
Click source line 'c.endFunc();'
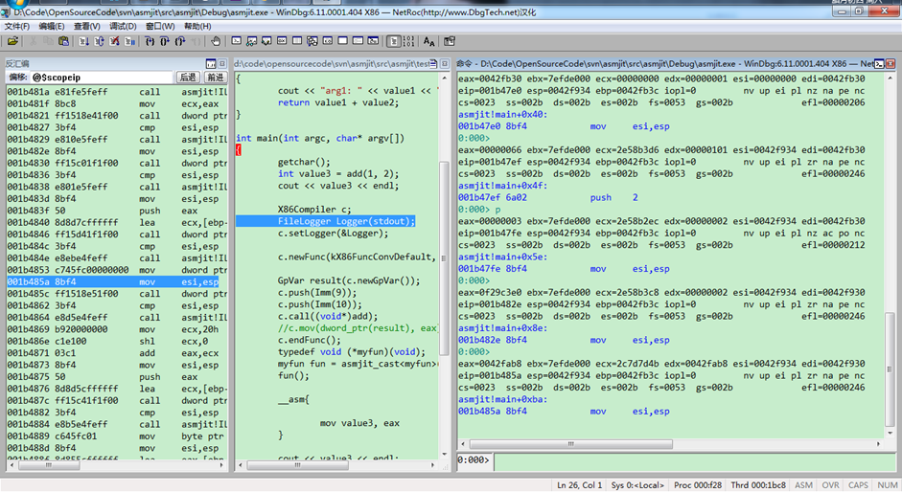[x=309, y=340]
